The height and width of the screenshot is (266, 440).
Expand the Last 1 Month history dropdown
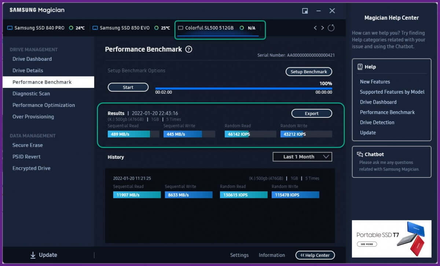[302, 157]
